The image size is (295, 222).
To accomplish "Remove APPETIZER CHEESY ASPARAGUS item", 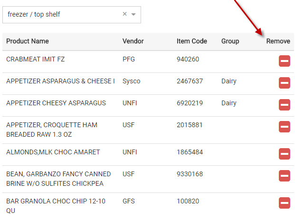I will click(x=284, y=105).
